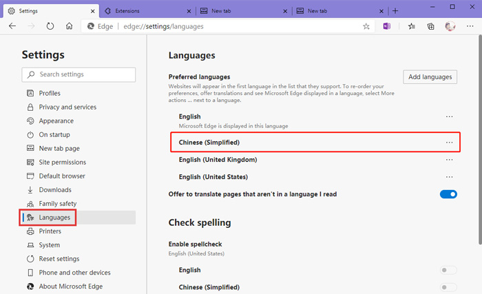Open More actions for Chinese (Simplified)

tap(449, 143)
